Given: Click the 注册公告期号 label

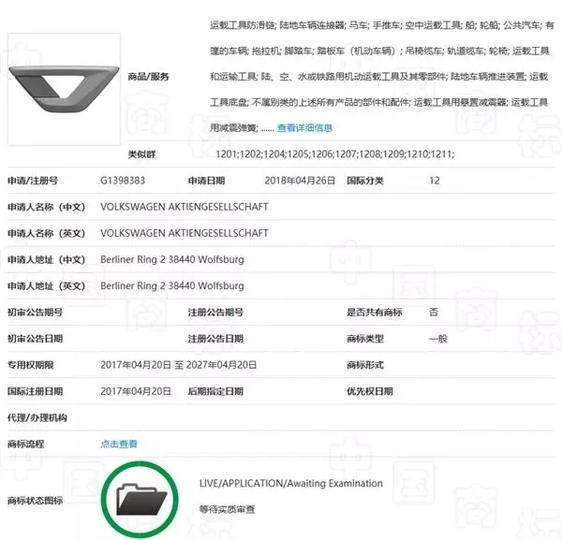Looking at the screenshot, I should (x=215, y=313).
